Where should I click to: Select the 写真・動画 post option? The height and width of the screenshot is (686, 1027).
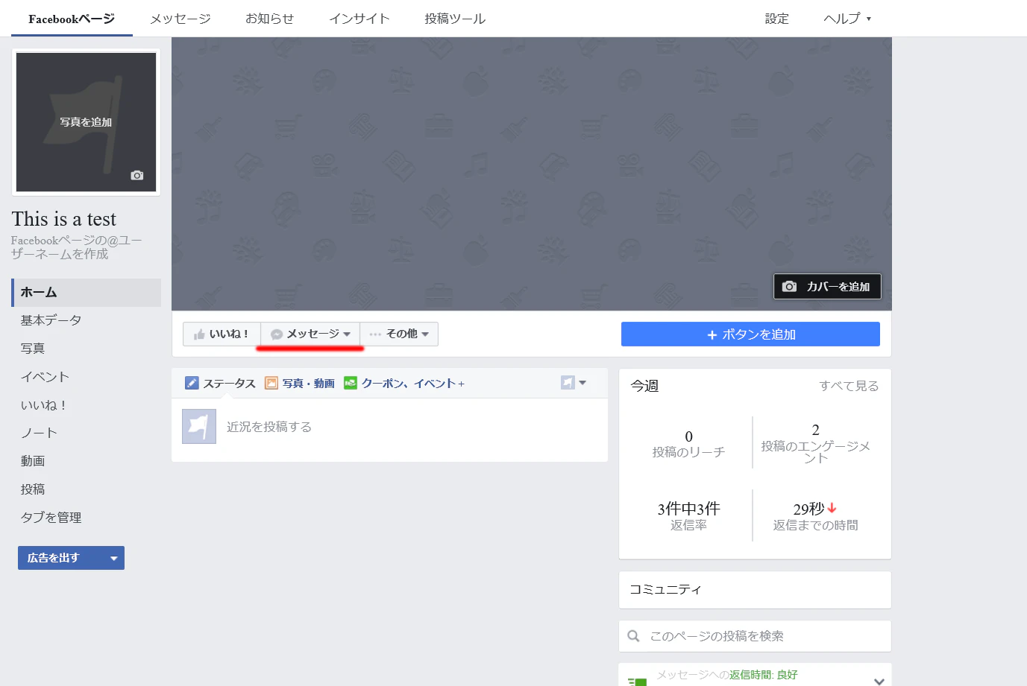point(300,383)
